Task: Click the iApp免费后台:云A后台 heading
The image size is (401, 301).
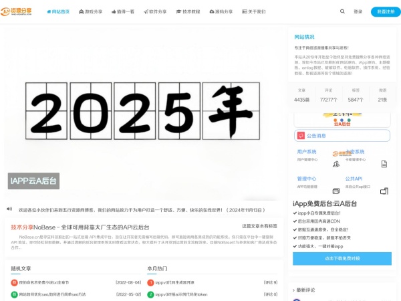Action: 325,204
